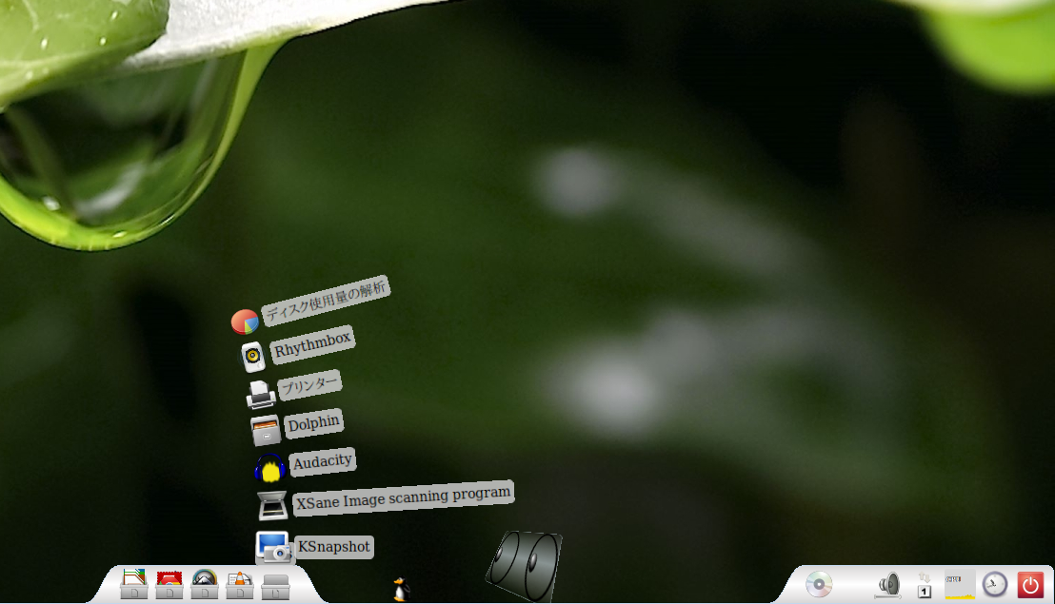Launch KSnapshot via its camera monitor icon
The height and width of the screenshot is (604, 1055).
pyautogui.click(x=273, y=546)
